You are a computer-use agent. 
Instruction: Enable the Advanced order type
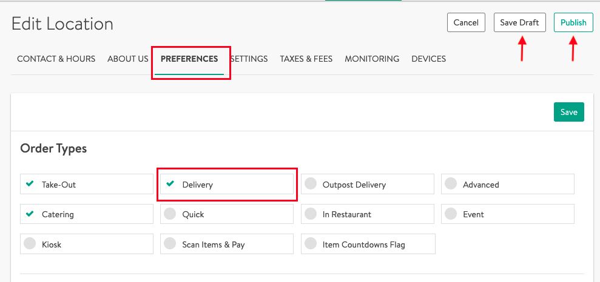coord(451,184)
